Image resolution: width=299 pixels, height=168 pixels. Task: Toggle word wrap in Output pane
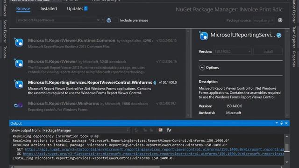(169, 130)
